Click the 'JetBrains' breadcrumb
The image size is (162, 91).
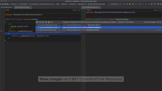coord(64,4)
